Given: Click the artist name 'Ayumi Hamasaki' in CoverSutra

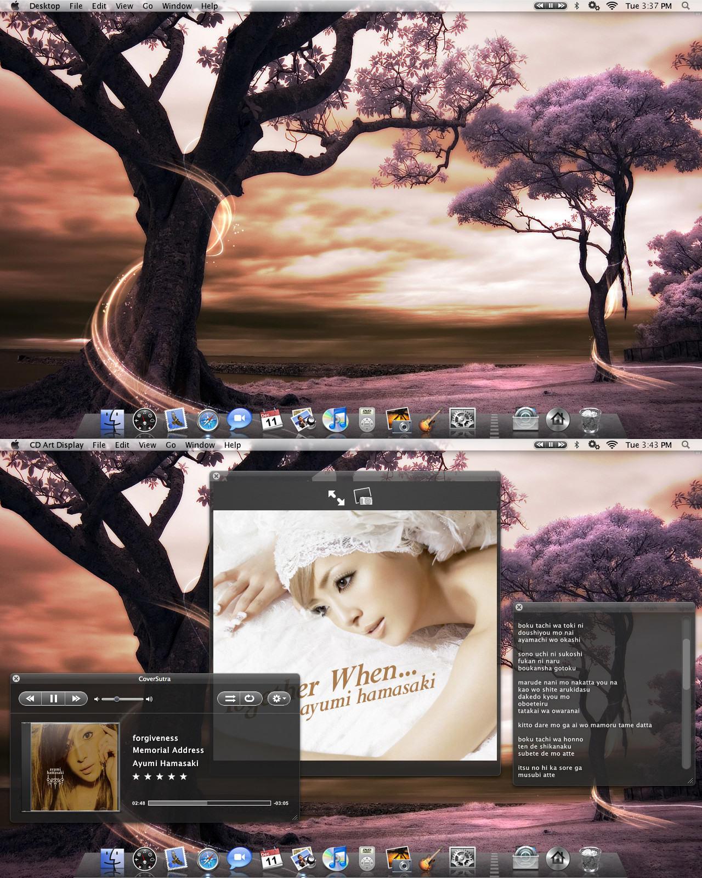Looking at the screenshot, I should tap(165, 763).
